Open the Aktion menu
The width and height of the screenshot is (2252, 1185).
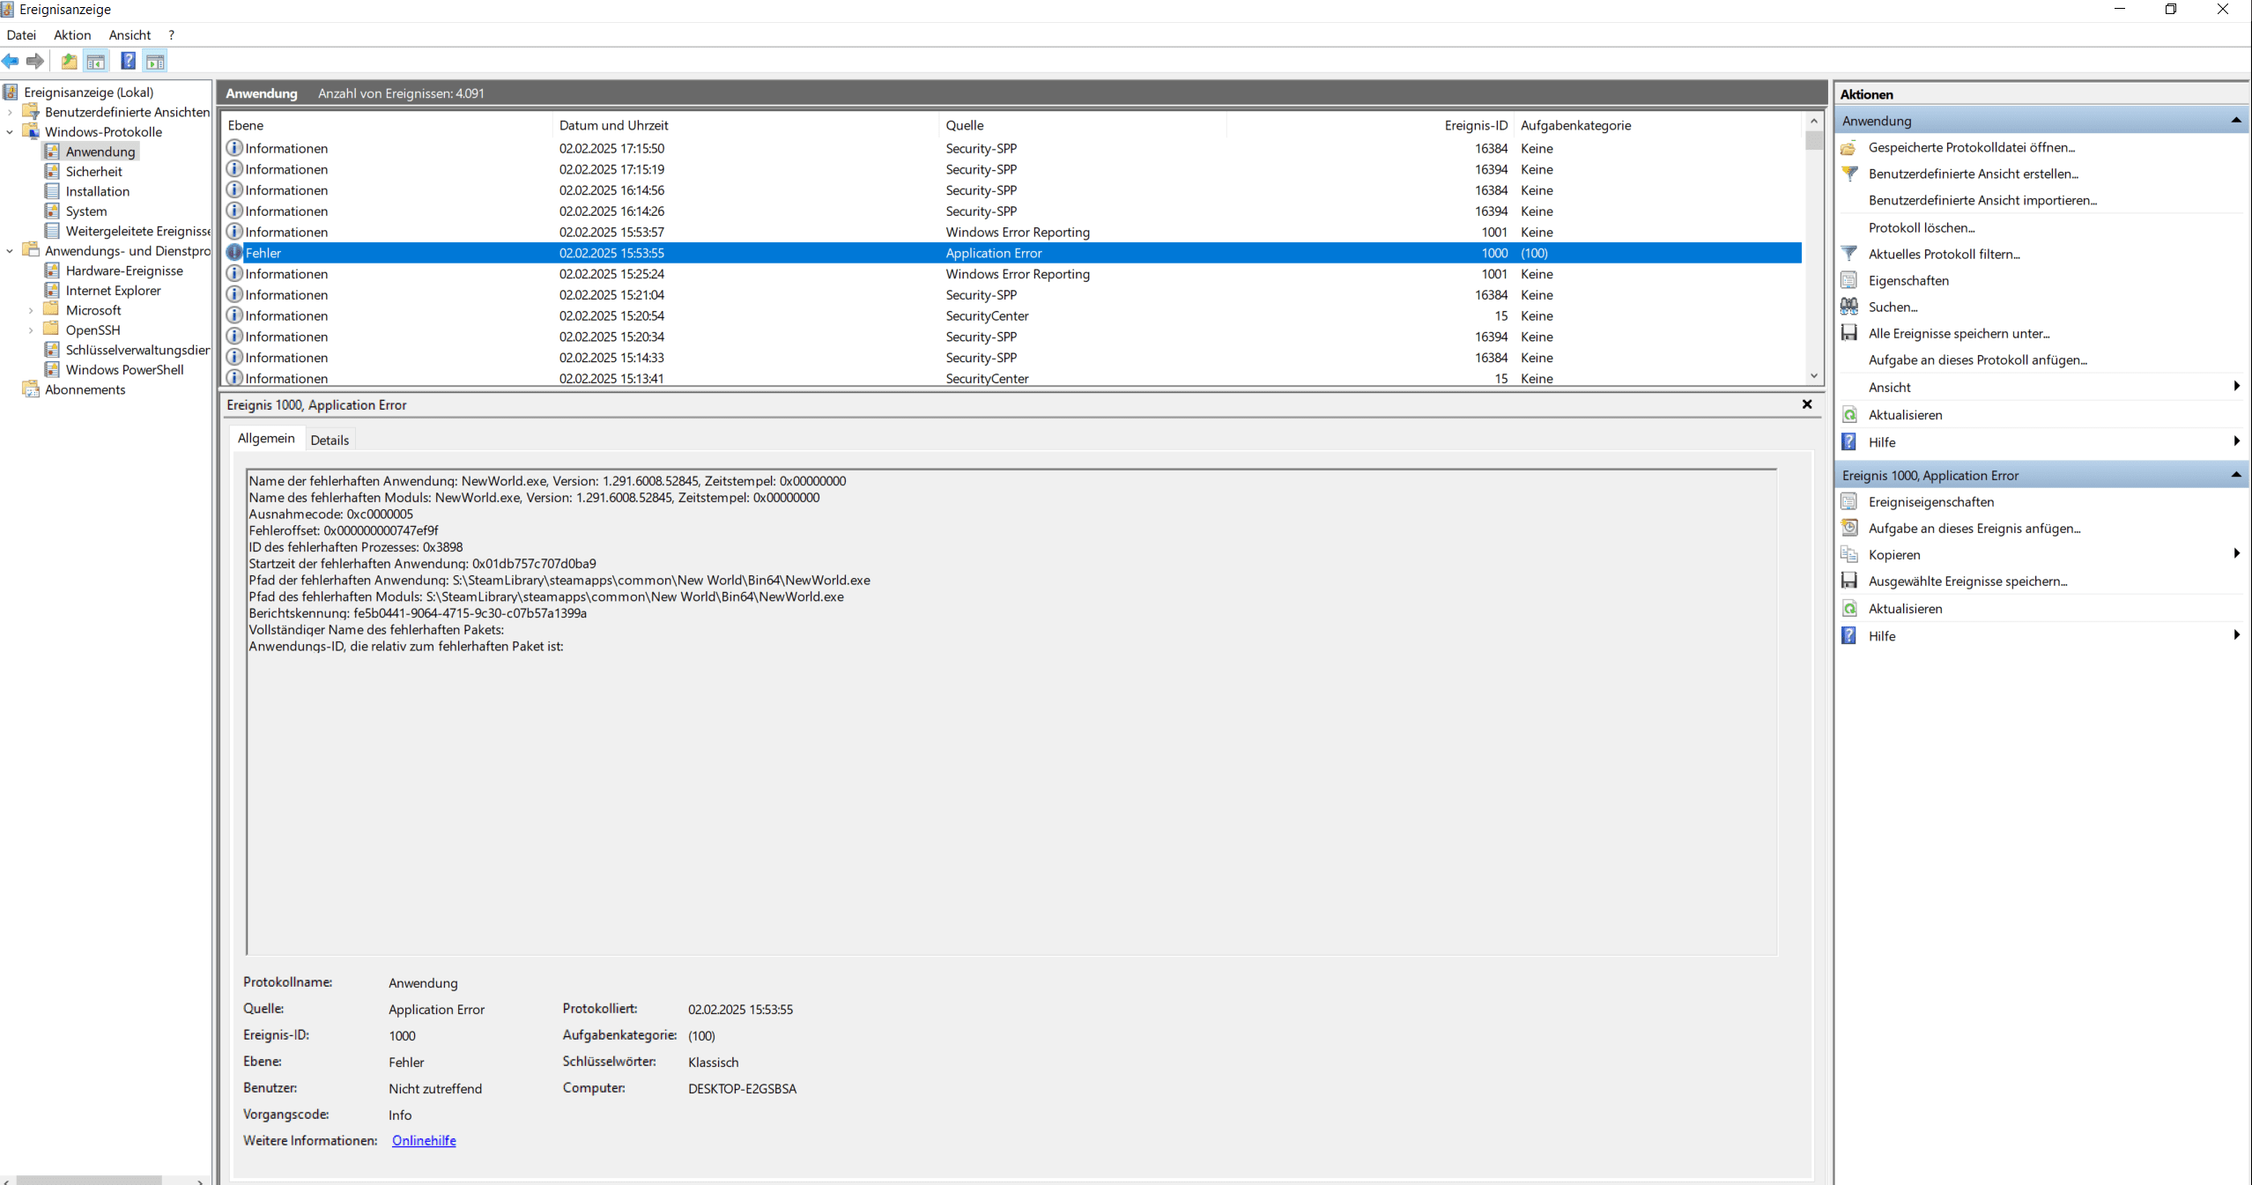click(x=71, y=35)
